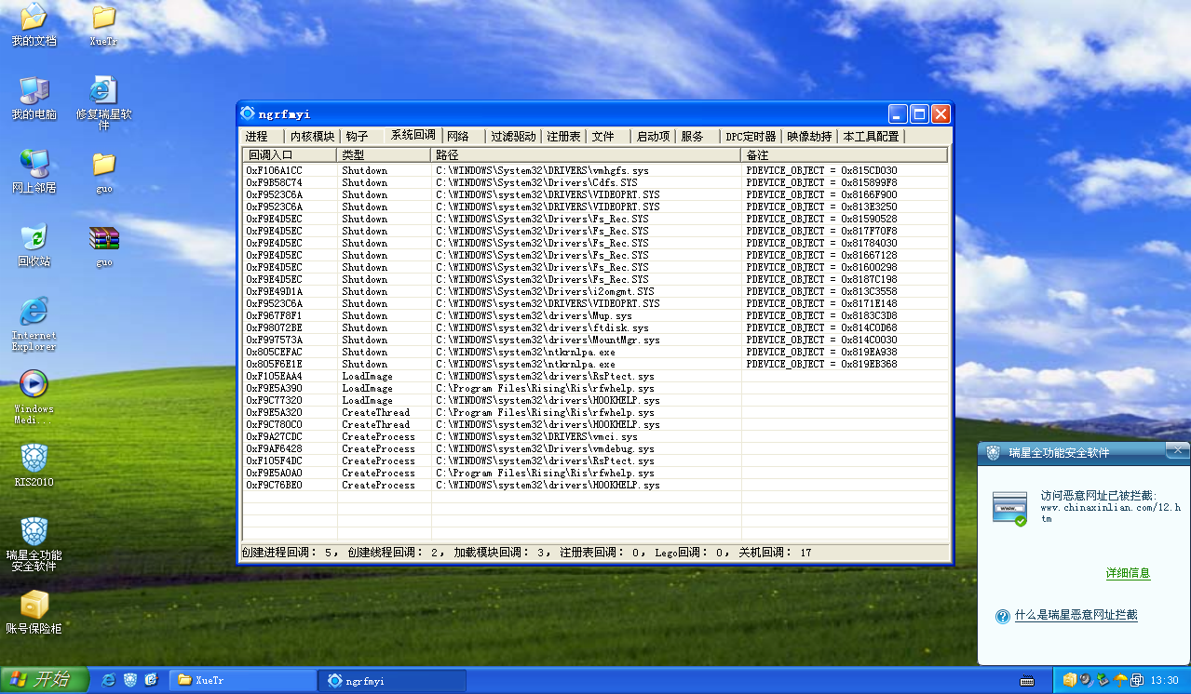The height and width of the screenshot is (694, 1191).
Task: Open the Windows Media Player desktop shortcut
Action: click(x=34, y=396)
